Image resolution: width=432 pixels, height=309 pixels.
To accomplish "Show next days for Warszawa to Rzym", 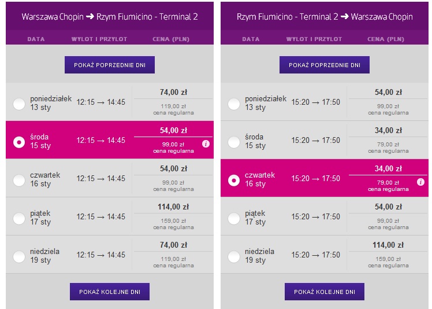I will (110, 292).
